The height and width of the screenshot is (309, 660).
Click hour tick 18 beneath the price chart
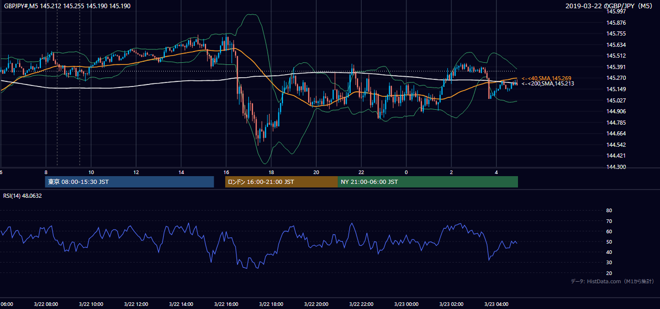[x=271, y=172]
